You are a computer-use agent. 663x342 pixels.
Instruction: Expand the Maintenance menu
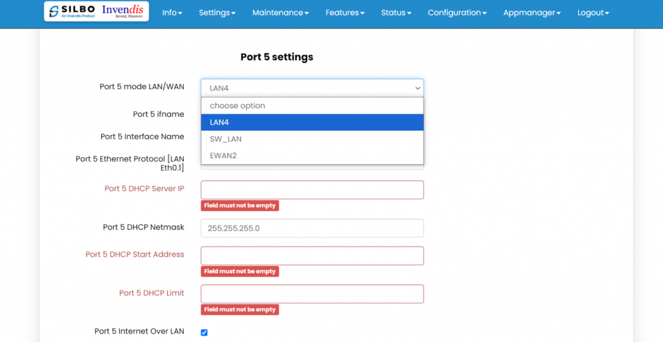280,13
